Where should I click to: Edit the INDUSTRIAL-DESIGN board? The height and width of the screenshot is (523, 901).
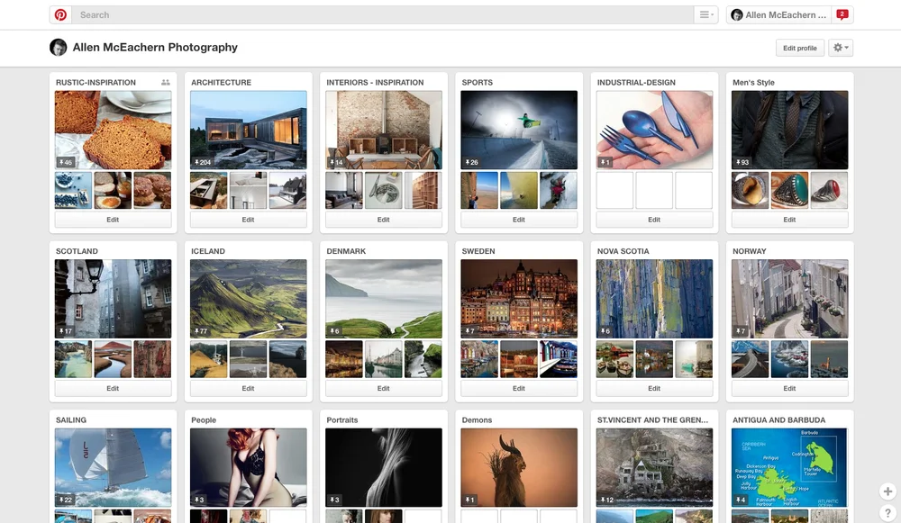[654, 220]
